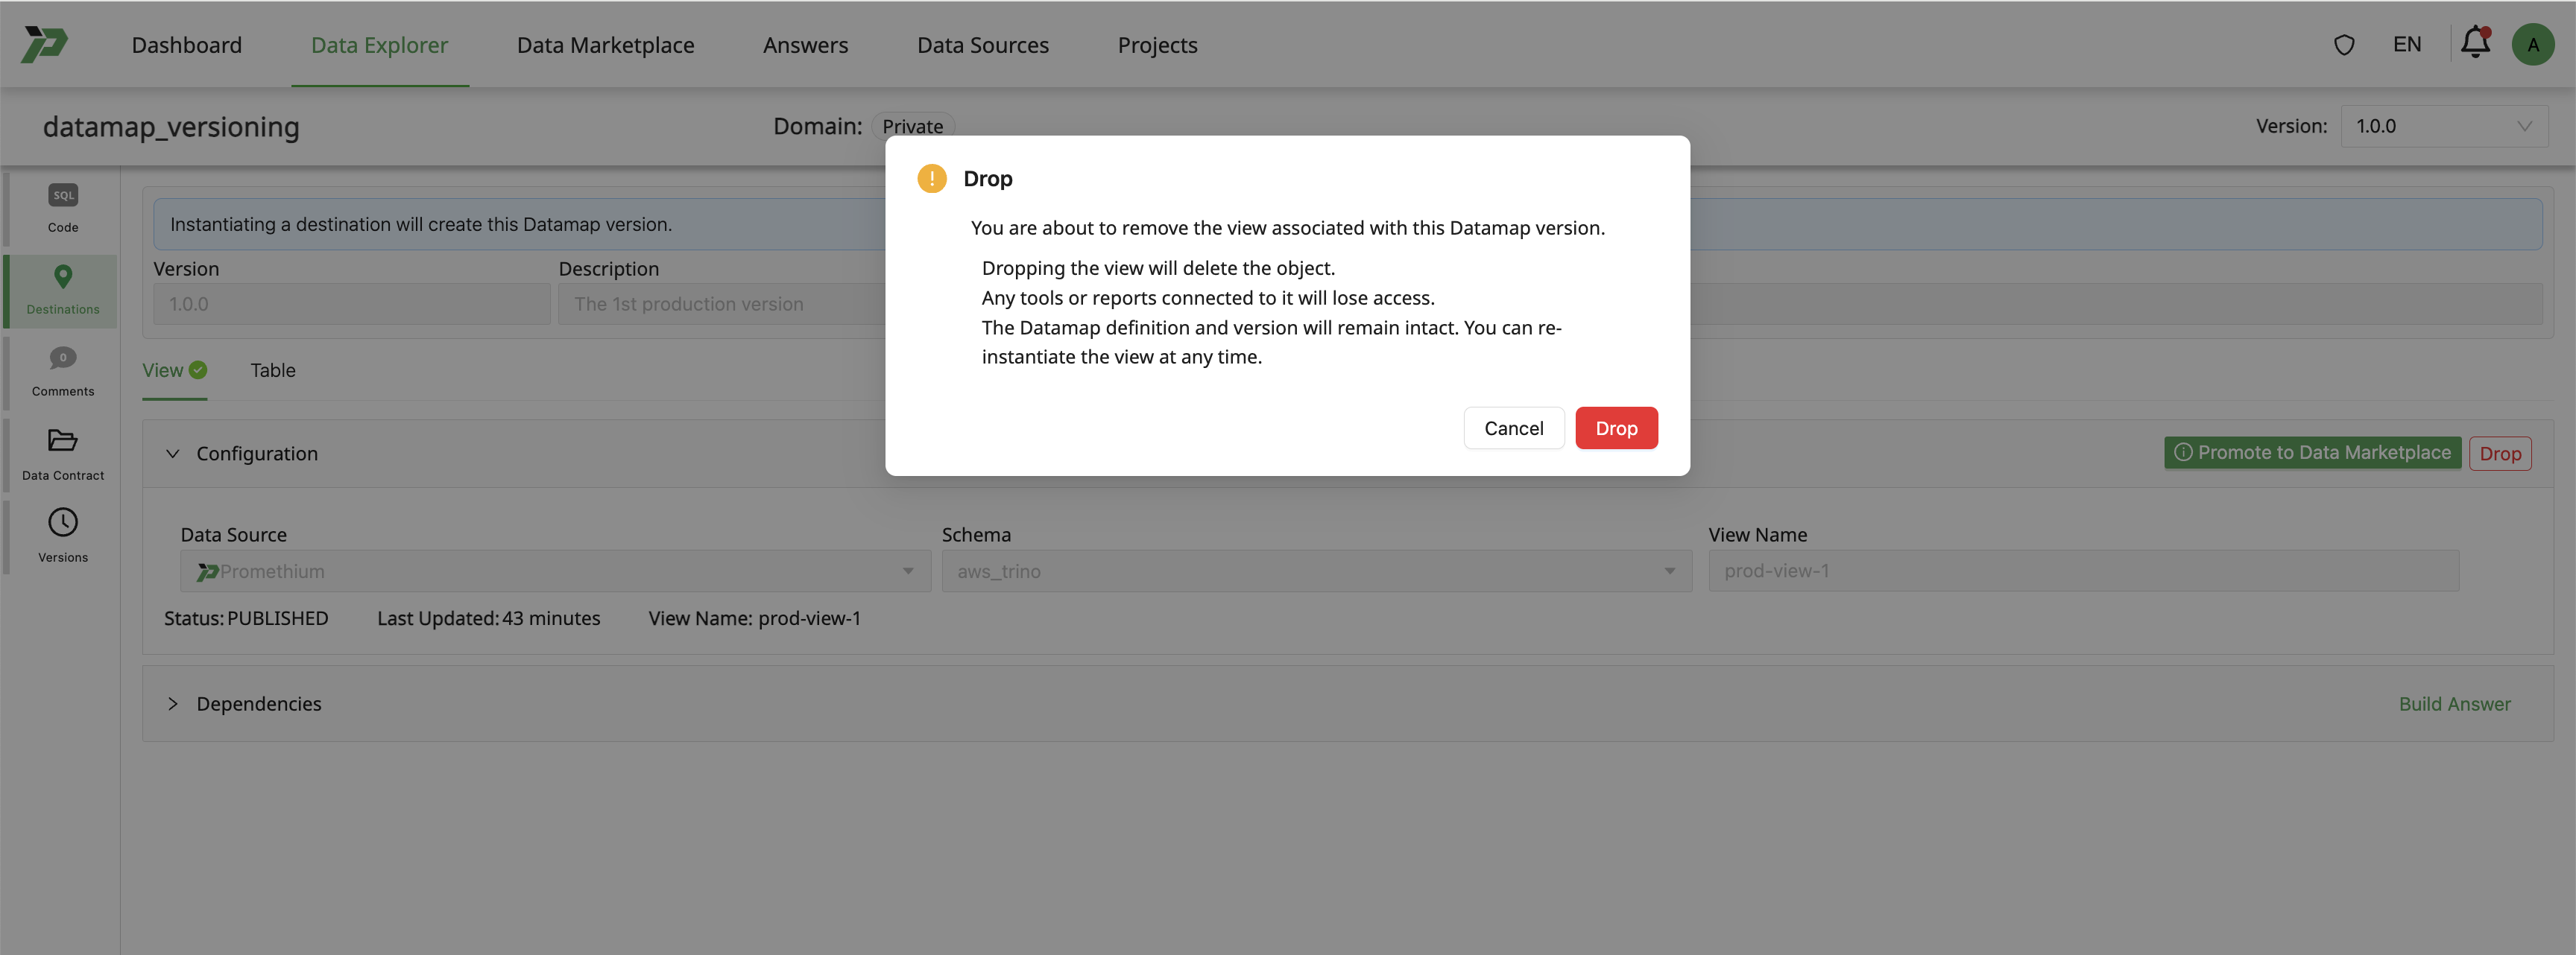Open the Version 1.0.0 dropdown
The image size is (2576, 955).
coord(2444,126)
